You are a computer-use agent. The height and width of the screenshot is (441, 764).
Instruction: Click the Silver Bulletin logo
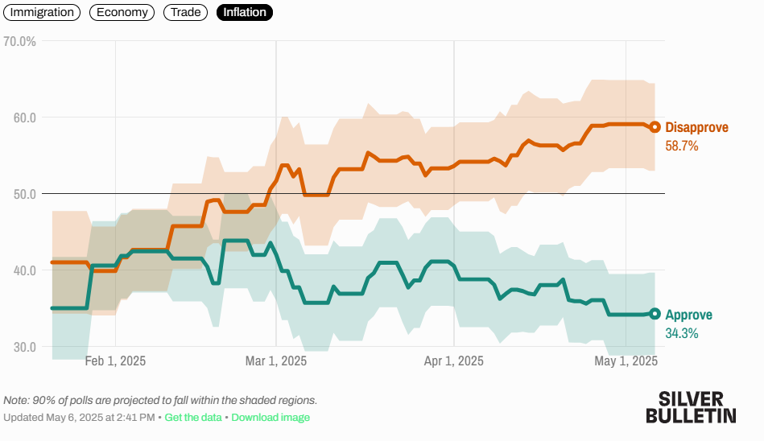tap(691, 407)
